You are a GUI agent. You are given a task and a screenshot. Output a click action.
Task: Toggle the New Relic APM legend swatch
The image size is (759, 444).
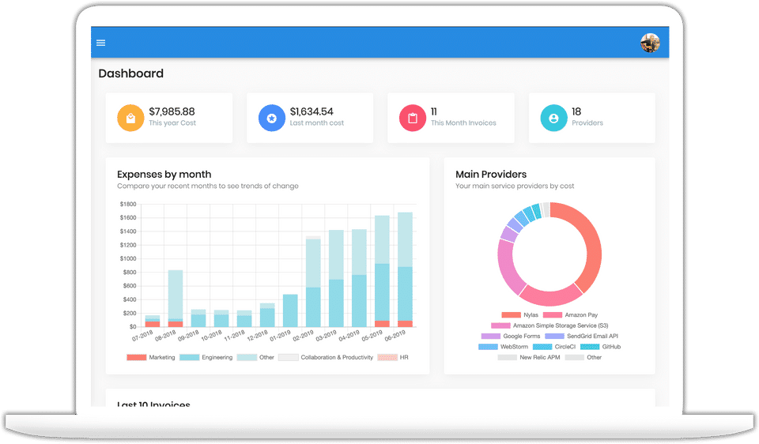click(x=508, y=357)
